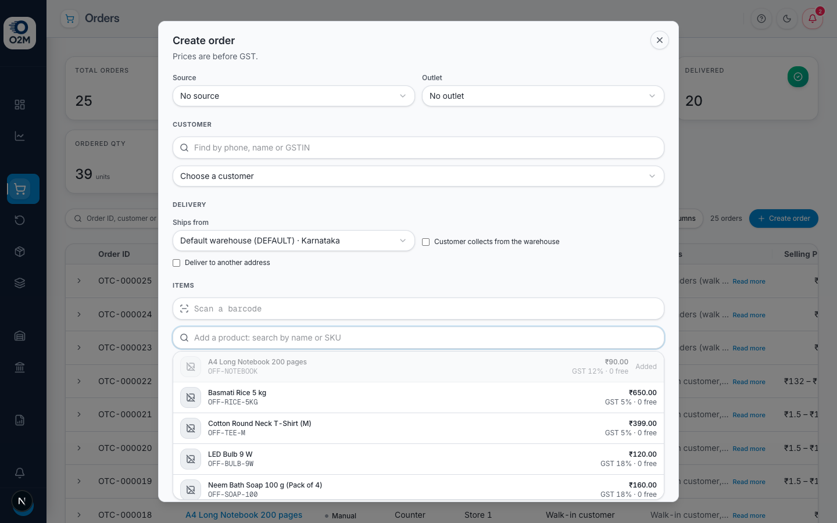Viewport: 837px width, 523px height.
Task: Close the Create order dialog
Action: point(659,40)
